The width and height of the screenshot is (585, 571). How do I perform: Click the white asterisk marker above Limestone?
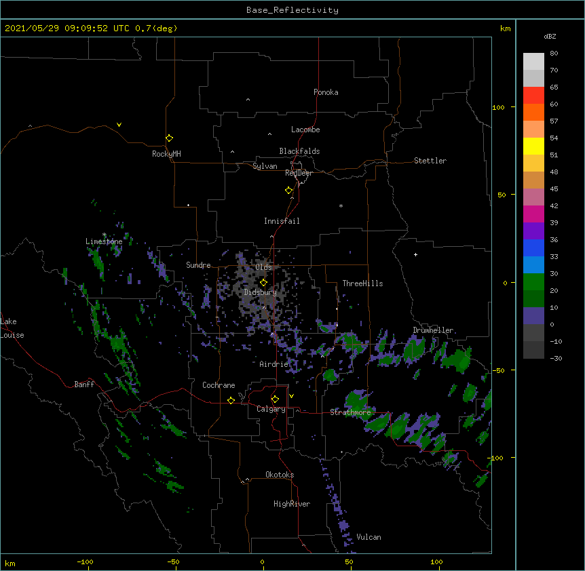105,235
